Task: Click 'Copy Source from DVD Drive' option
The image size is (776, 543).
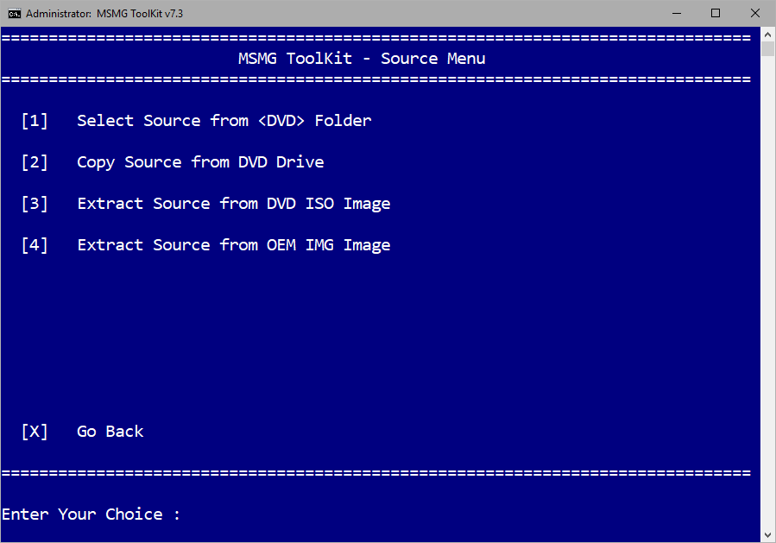Action: [x=200, y=162]
